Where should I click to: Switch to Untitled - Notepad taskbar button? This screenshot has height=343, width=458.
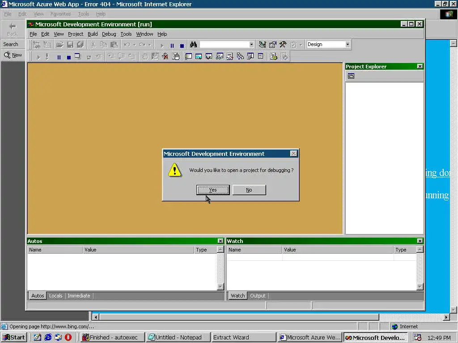click(178, 338)
